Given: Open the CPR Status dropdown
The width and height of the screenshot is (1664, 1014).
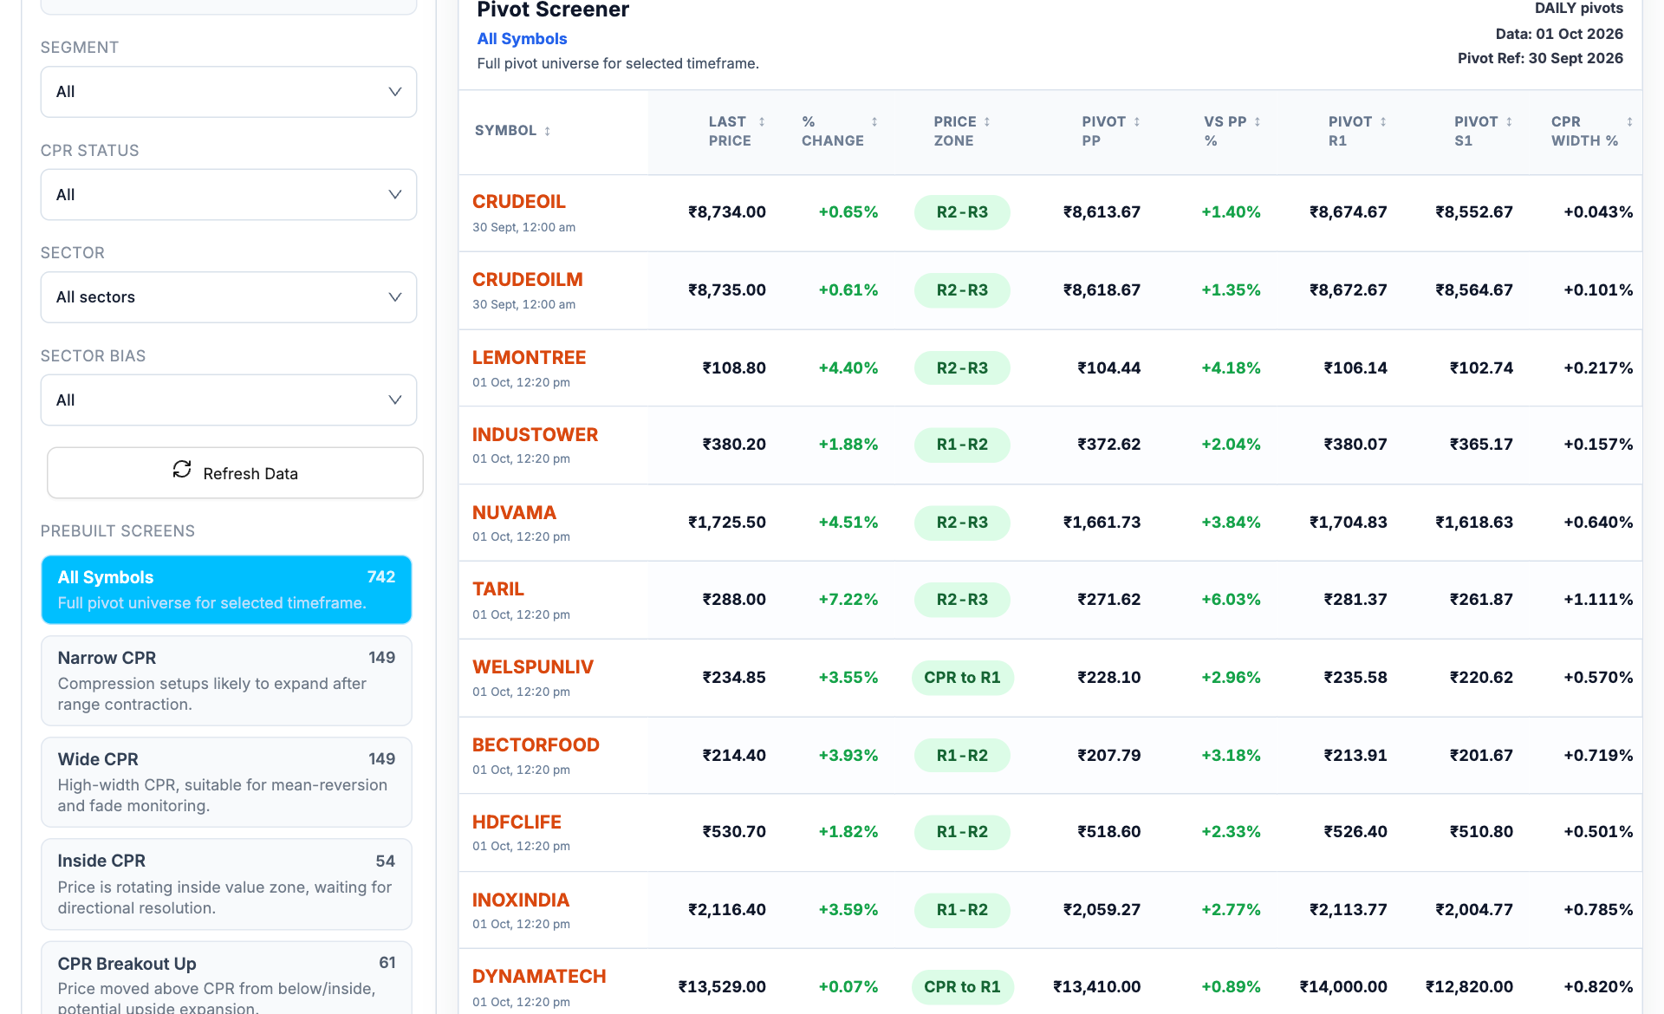Looking at the screenshot, I should [x=229, y=195].
